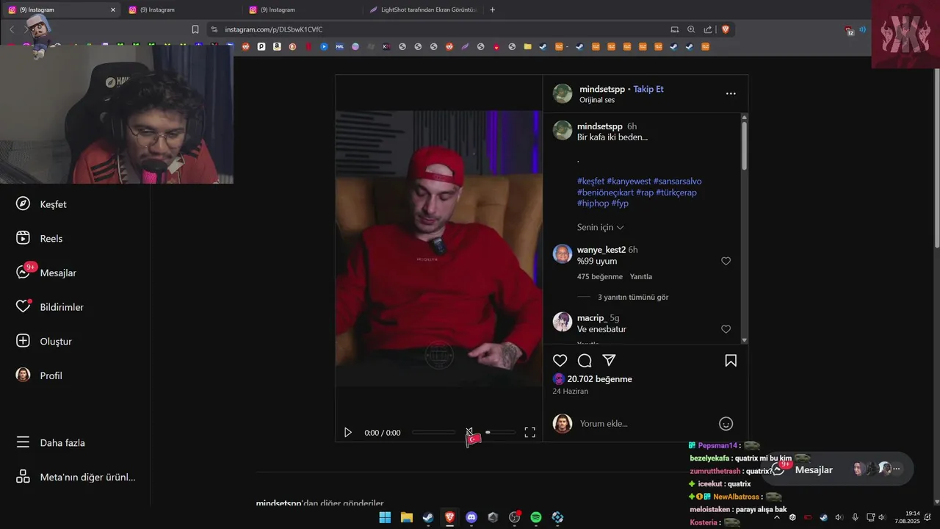Like wanye_kest2's comment
The height and width of the screenshot is (529, 940).
click(726, 261)
